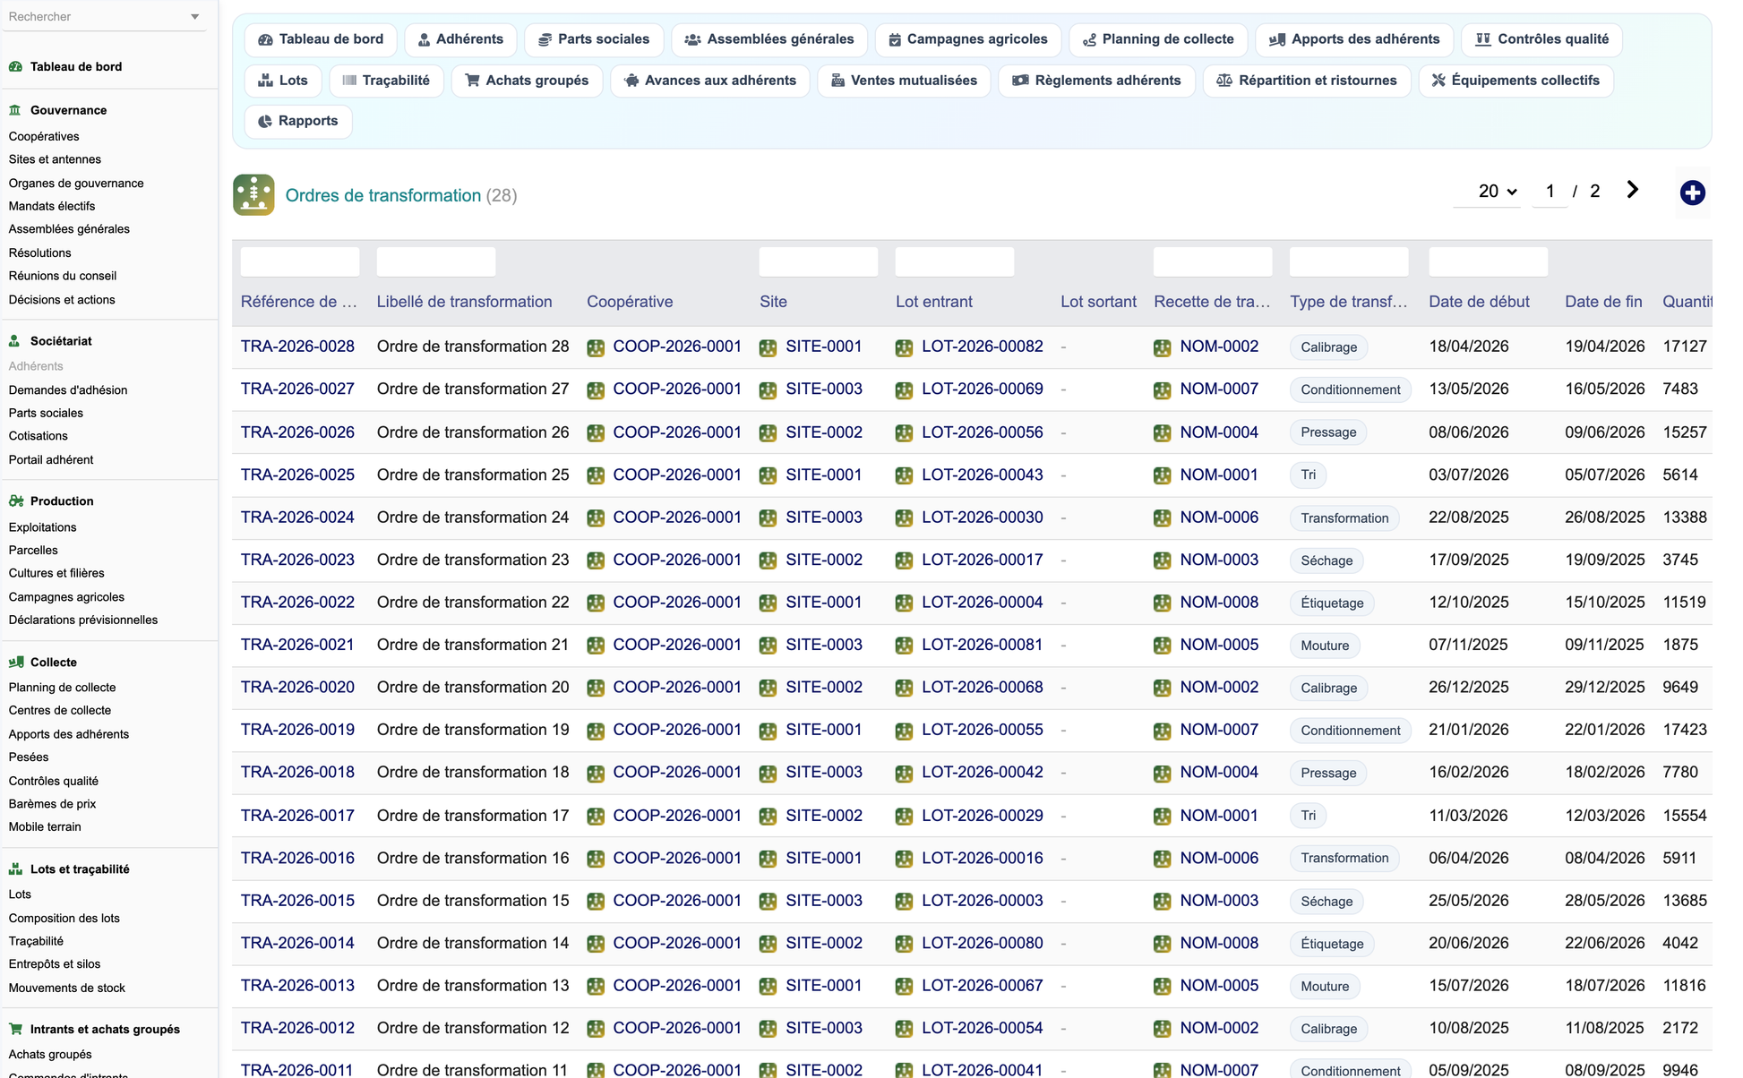Click the lot icon next to LOT-2026-00056
Image resolution: width=1743 pixels, height=1078 pixels.
904,433
